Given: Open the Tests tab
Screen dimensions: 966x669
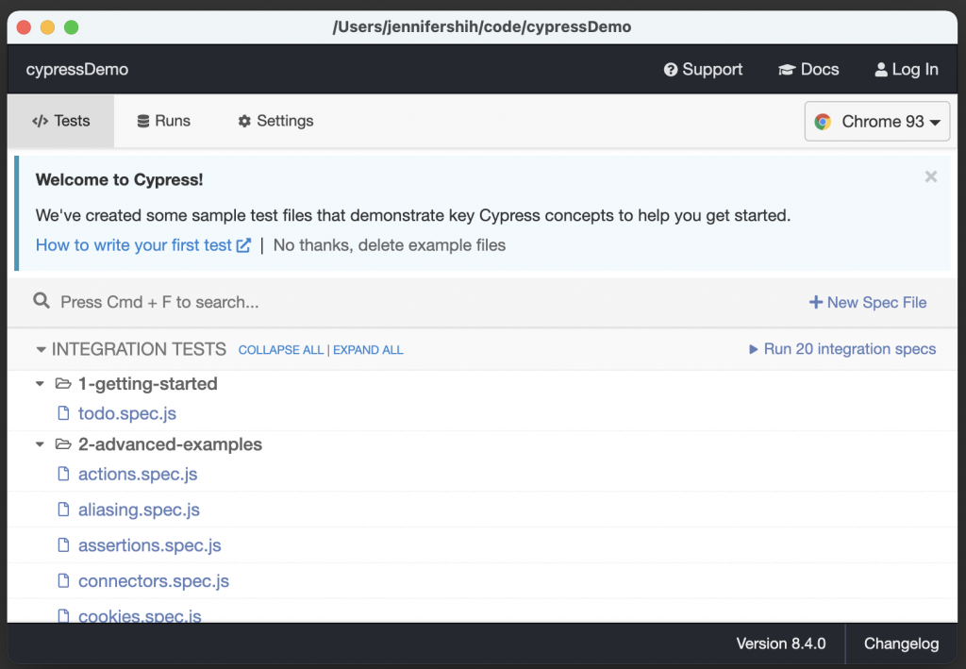Looking at the screenshot, I should click(60, 121).
